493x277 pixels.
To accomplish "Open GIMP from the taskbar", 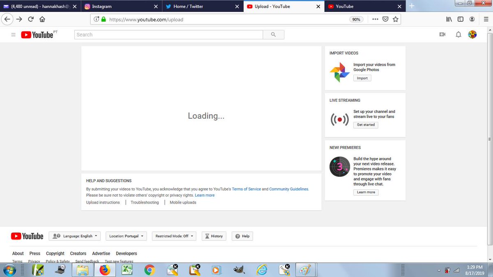I will tap(239, 270).
